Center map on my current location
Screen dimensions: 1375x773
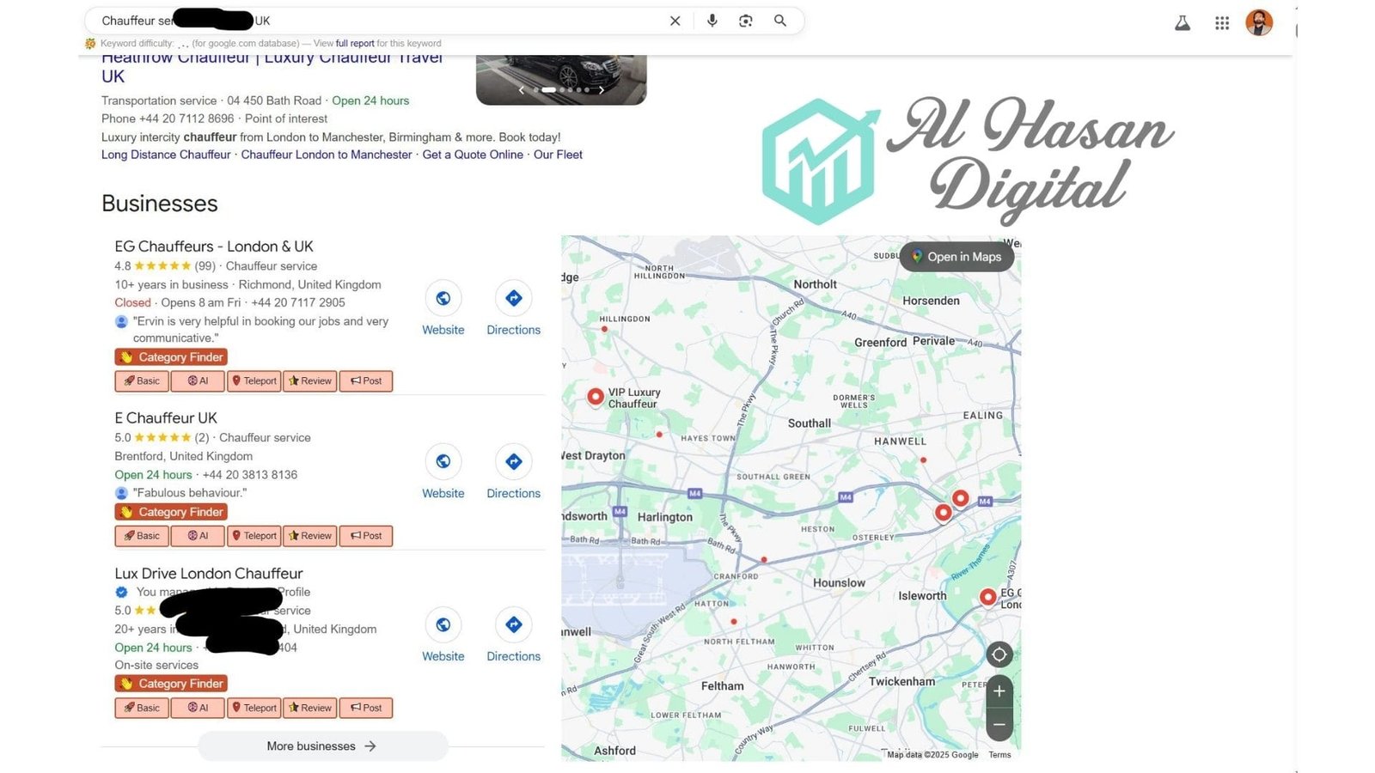pyautogui.click(x=999, y=654)
